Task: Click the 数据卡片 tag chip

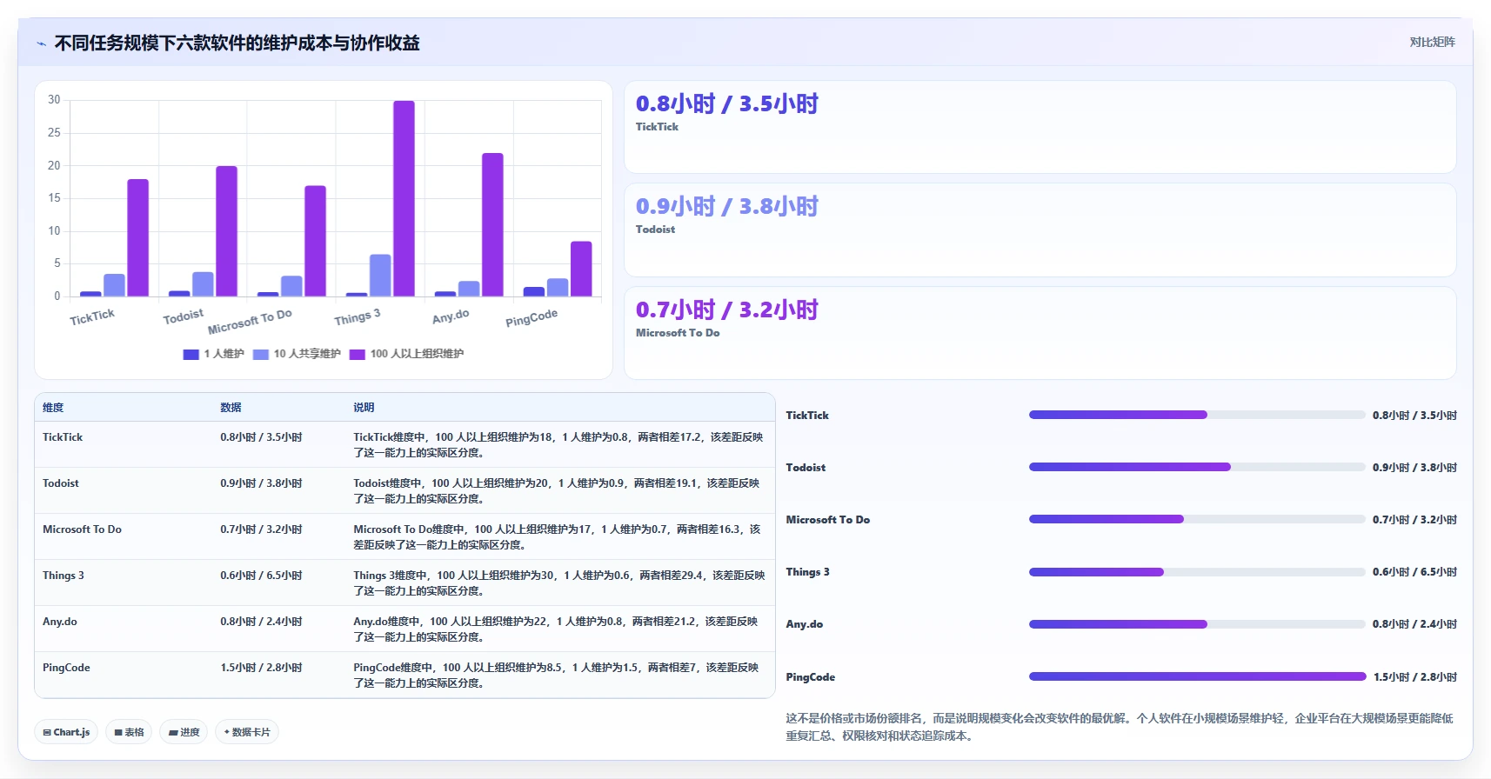Action: click(x=247, y=732)
